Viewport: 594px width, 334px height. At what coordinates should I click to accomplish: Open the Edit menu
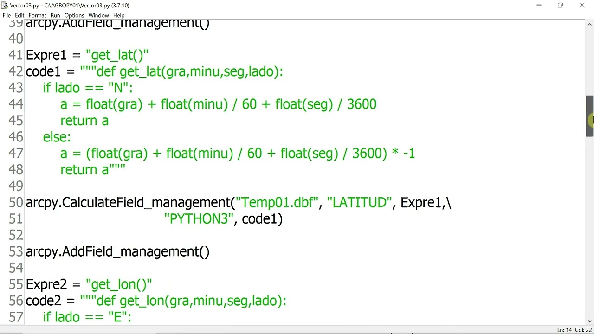(19, 15)
